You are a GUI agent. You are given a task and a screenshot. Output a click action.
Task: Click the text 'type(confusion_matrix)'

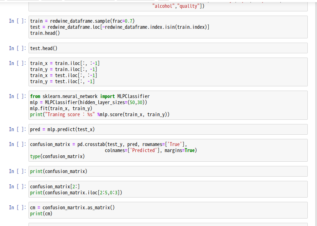click(57, 156)
